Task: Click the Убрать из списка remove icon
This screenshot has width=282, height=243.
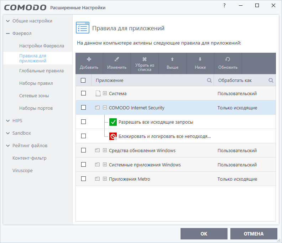Action: point(145,59)
